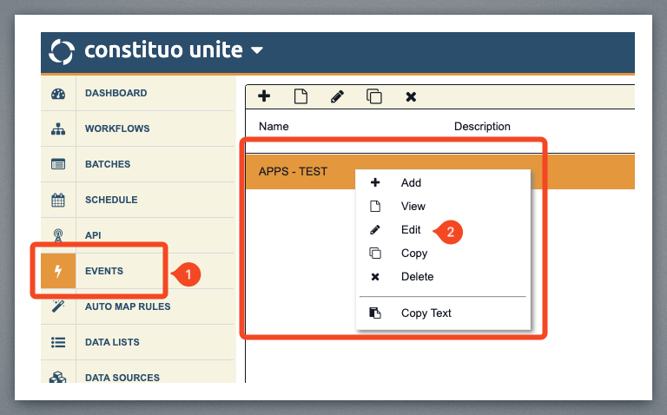667x415 pixels.
Task: Click the X Delete icon in toolbar
Action: tap(412, 96)
